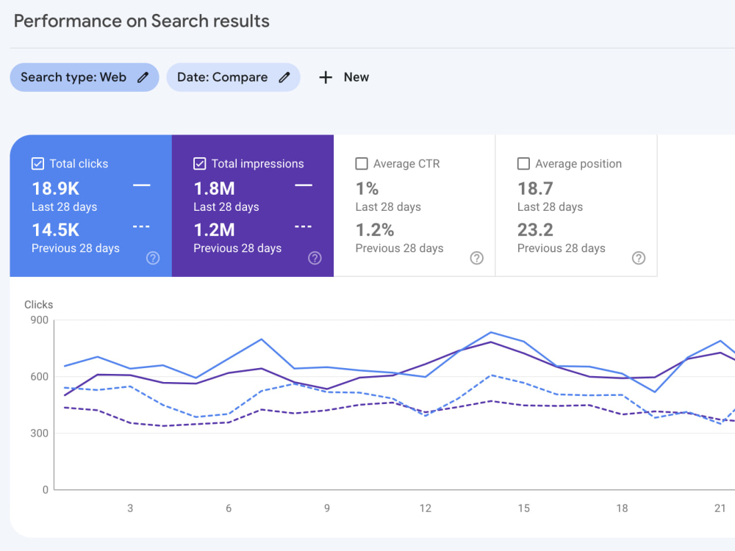Viewport: 735px width, 551px height.
Task: Click the 18.7 average position value
Action: (x=535, y=189)
